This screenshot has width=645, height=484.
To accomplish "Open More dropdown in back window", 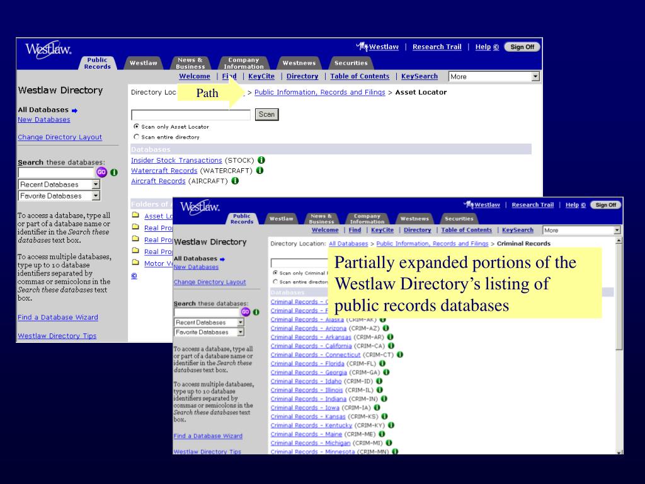I will pos(535,76).
